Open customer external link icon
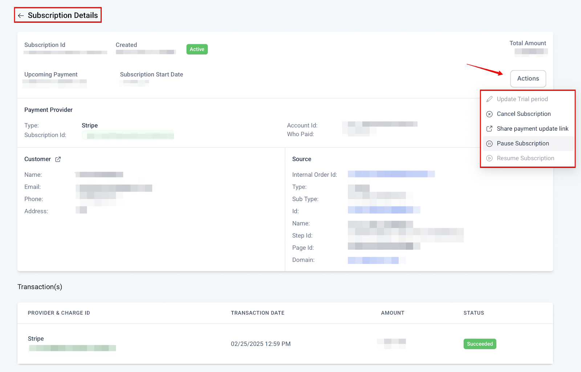Image resolution: width=581 pixels, height=372 pixels. [x=58, y=159]
